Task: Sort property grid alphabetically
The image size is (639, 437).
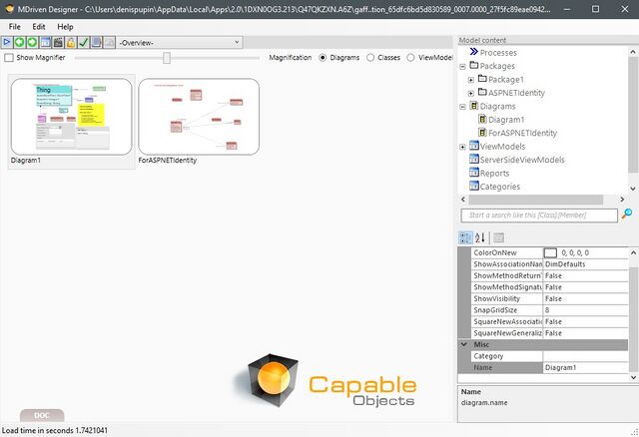Action: [x=480, y=237]
